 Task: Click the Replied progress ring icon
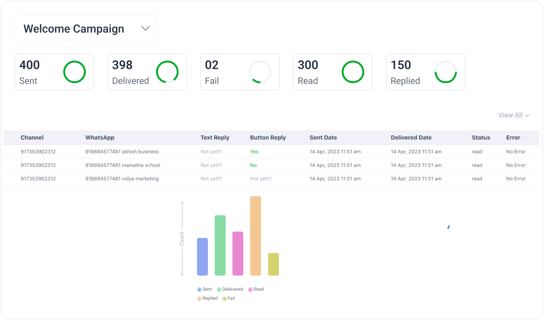click(x=446, y=72)
